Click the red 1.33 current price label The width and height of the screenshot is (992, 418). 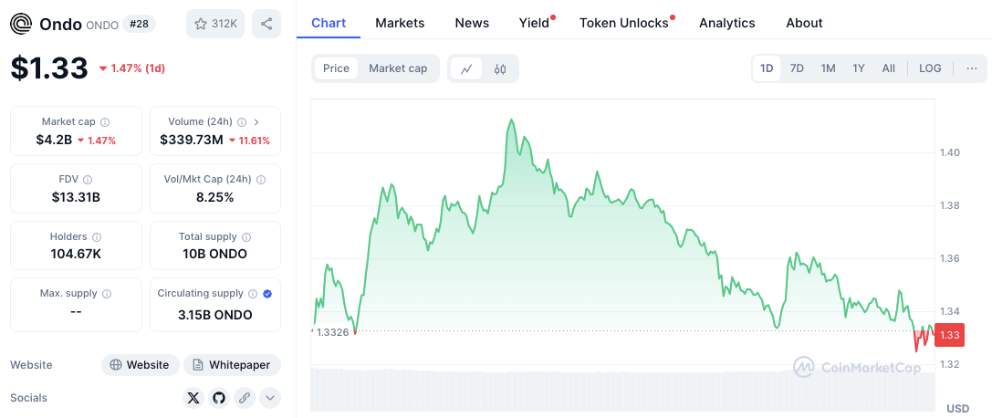pyautogui.click(x=950, y=335)
